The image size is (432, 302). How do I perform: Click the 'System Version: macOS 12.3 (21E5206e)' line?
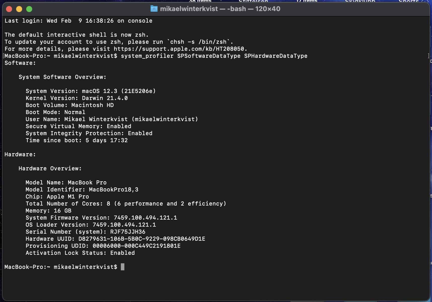pyautogui.click(x=91, y=91)
